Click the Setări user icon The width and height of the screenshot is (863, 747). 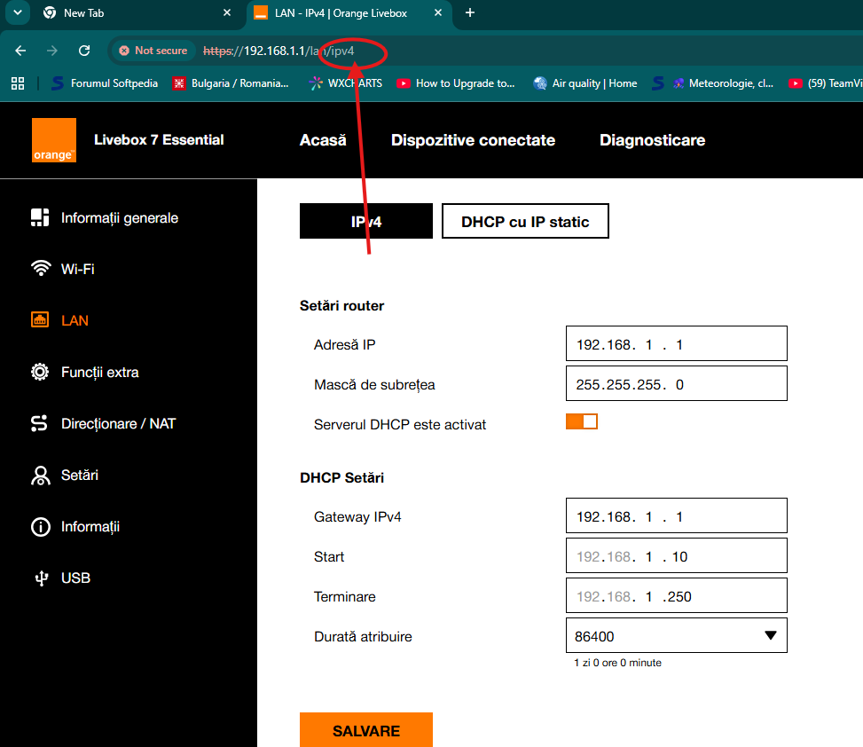tap(40, 475)
